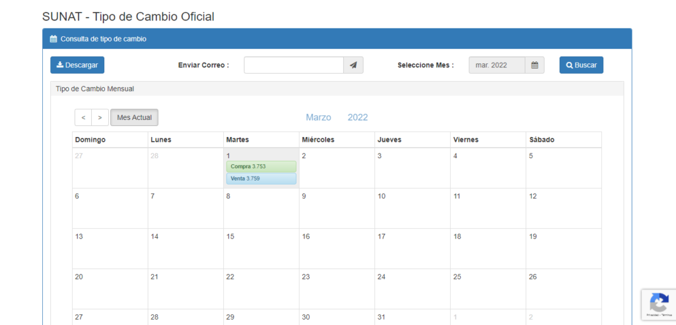Click the 2022 year title
This screenshot has width=676, height=325.
tap(358, 117)
